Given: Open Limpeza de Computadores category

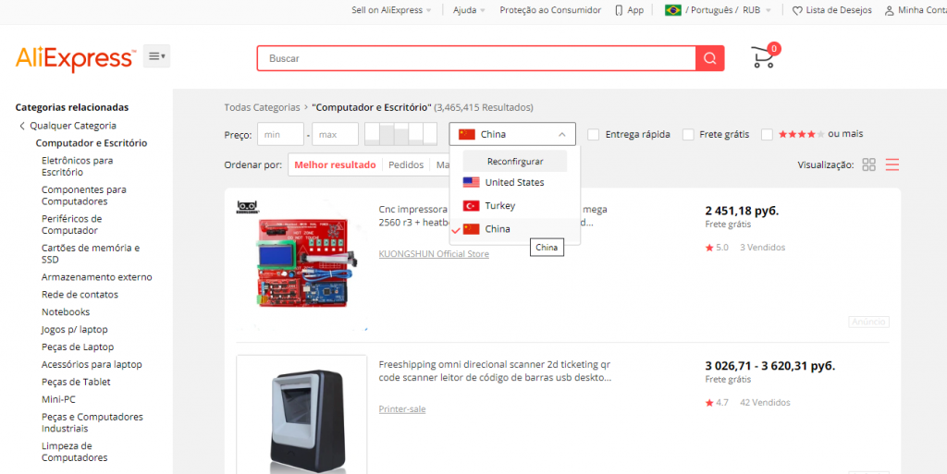Looking at the screenshot, I should click(75, 453).
